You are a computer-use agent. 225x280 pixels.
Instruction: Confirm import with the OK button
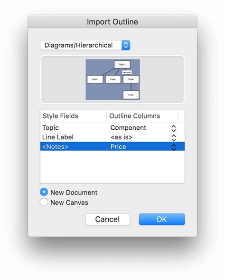(x=162, y=219)
